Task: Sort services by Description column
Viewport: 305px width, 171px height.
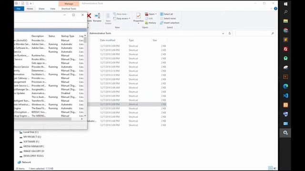Action: 38,36
